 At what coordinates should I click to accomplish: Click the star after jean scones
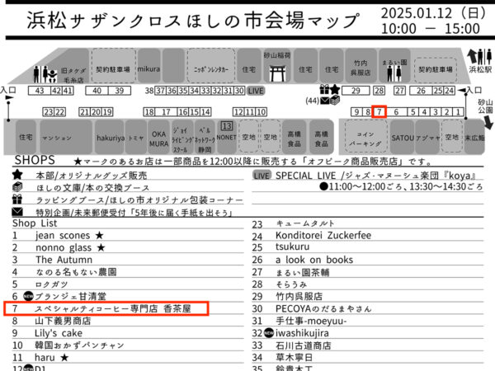(99, 235)
